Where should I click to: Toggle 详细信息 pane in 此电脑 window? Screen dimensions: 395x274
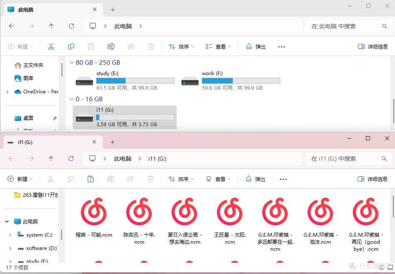373,46
